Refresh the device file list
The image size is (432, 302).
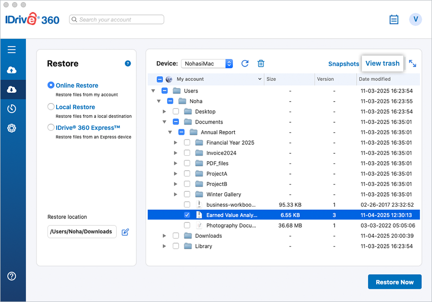click(x=245, y=64)
